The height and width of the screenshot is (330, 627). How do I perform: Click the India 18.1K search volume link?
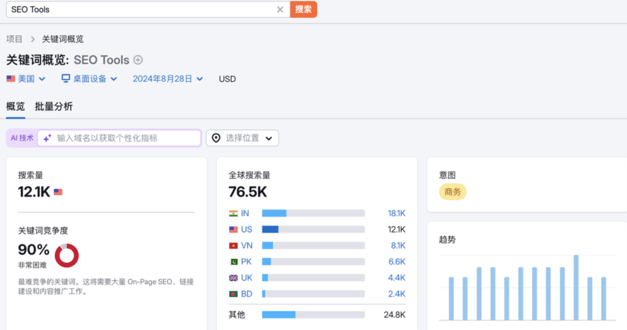396,213
